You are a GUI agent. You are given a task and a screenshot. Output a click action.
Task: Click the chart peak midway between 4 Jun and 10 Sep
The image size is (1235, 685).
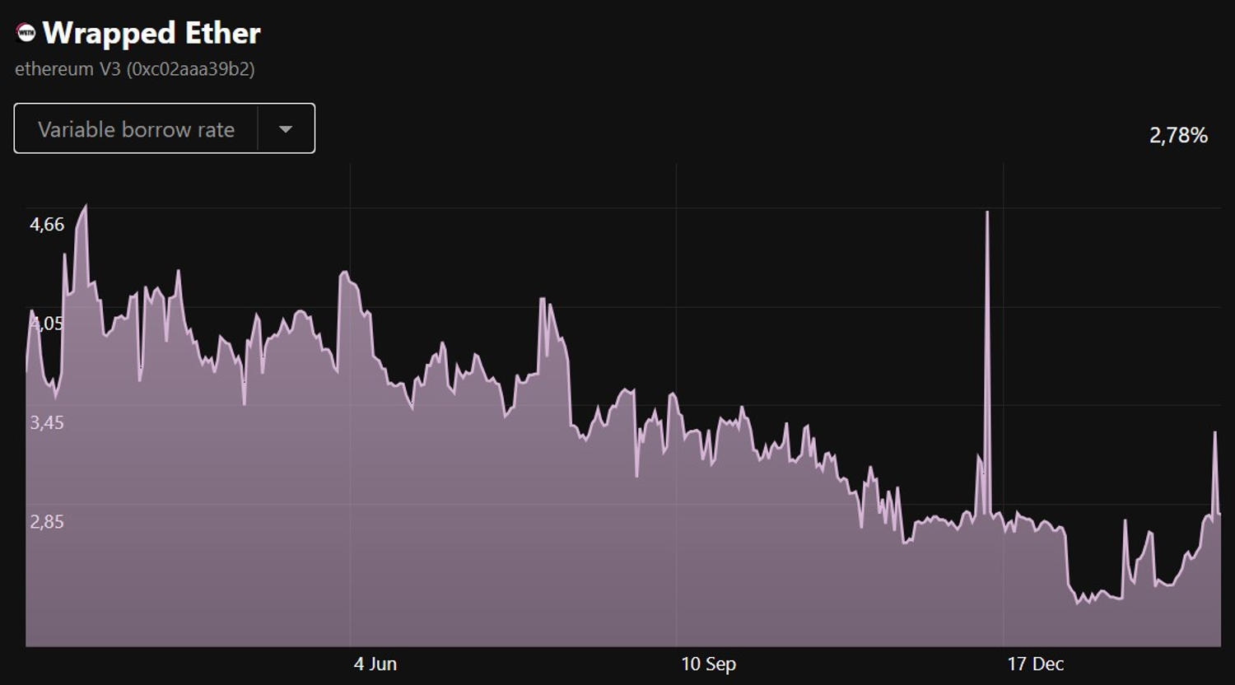[543, 299]
